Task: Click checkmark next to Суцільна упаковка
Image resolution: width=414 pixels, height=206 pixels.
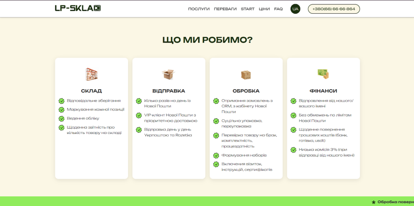Action: (x=216, y=121)
